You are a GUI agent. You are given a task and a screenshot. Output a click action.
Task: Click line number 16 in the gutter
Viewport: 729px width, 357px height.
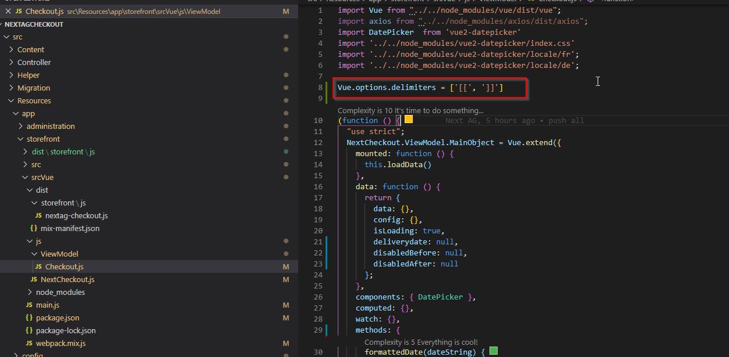point(317,186)
